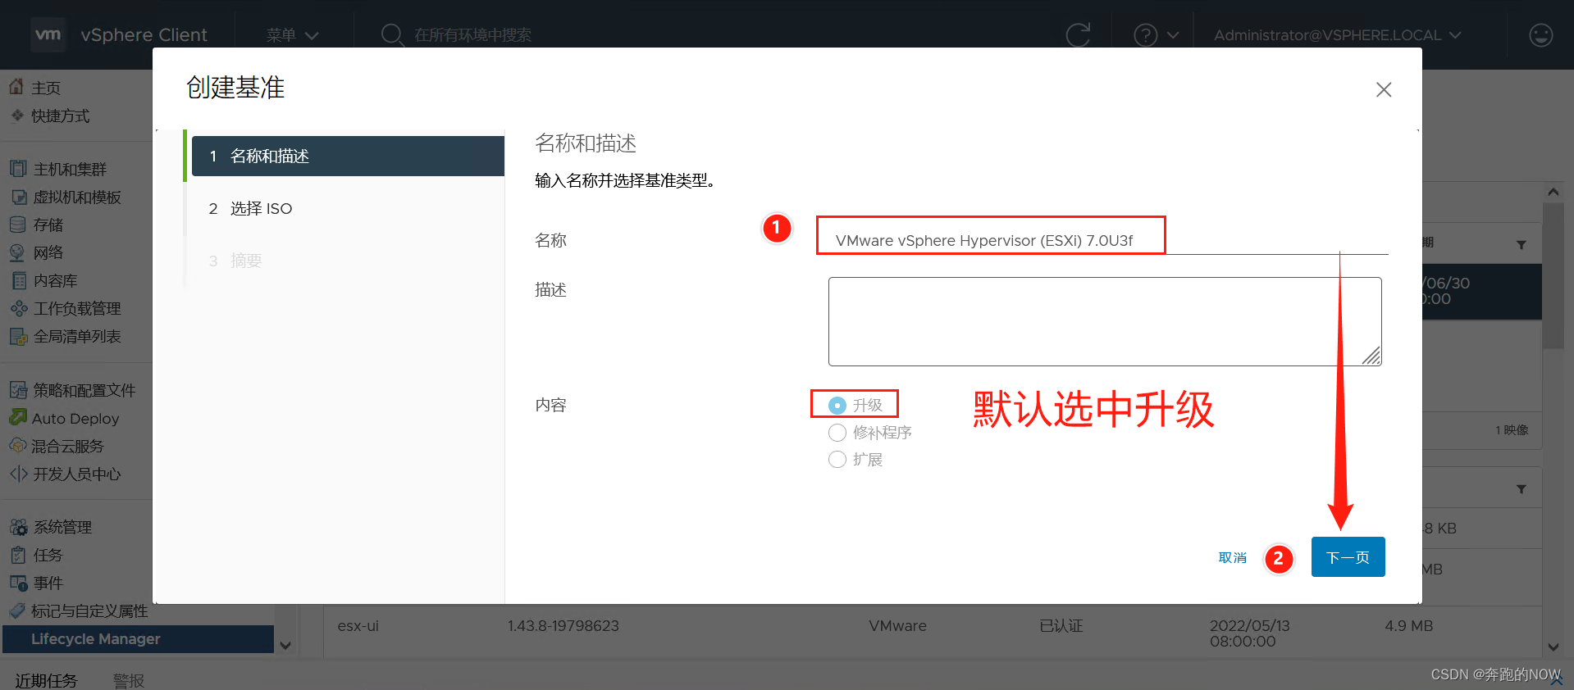Image resolution: width=1574 pixels, height=690 pixels.
Task: Click the 快捷方式 shortcuts icon
Action: pyautogui.click(x=17, y=116)
